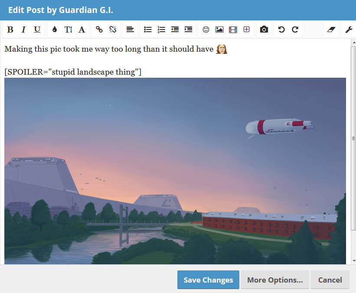Click the Save Changes button

pos(208,280)
